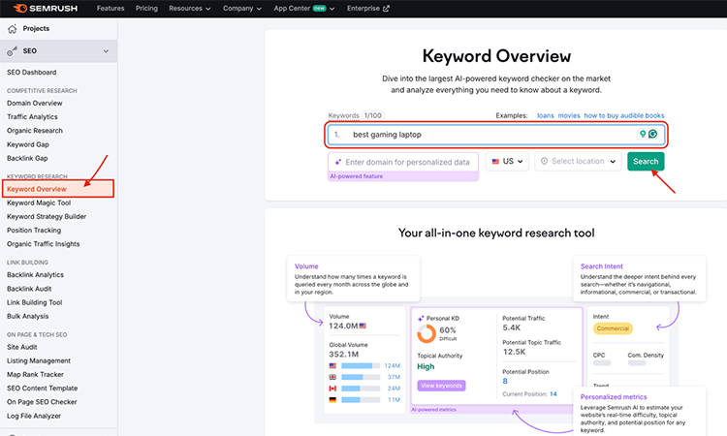Open Features in the top navigation

tap(111, 9)
